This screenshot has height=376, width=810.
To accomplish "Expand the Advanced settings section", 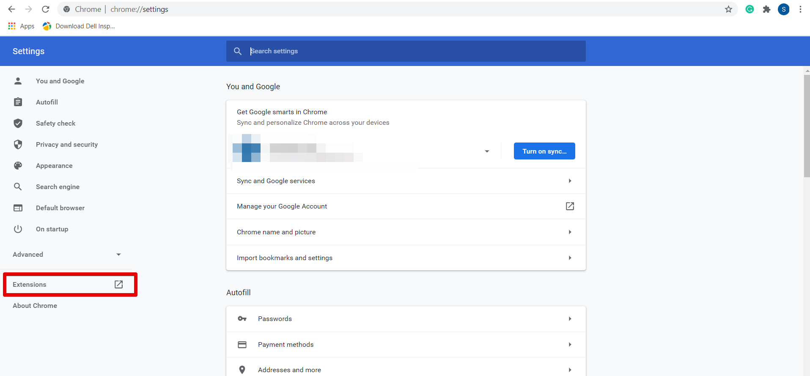I will pyautogui.click(x=67, y=255).
